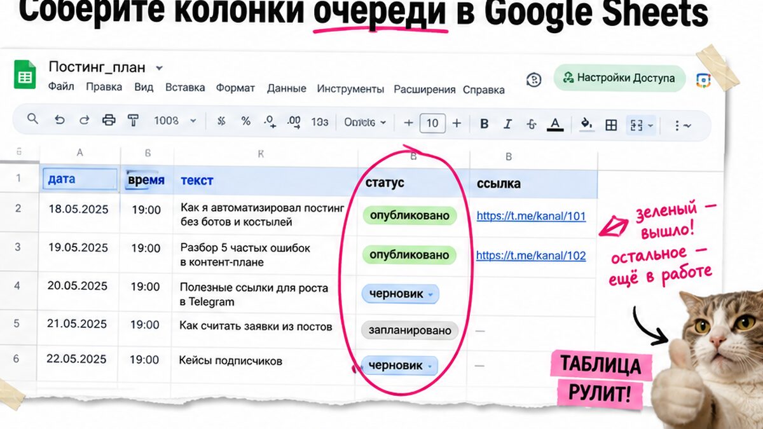Open the Google Sheets home icon
This screenshot has height=429, width=763.
25,76
